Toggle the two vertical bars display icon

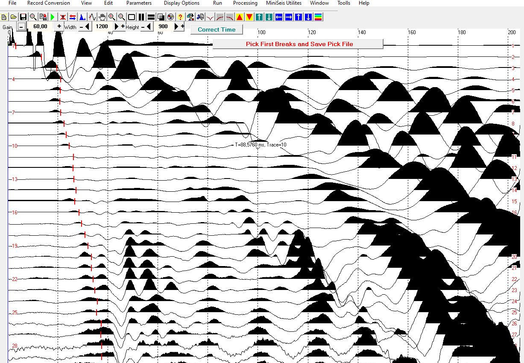pyautogui.click(x=141, y=17)
